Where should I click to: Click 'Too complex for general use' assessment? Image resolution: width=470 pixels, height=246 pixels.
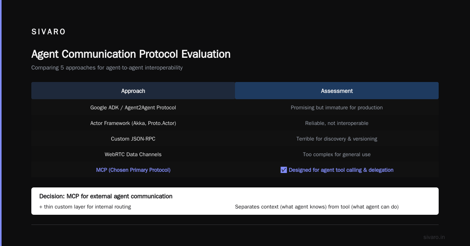[x=337, y=154]
